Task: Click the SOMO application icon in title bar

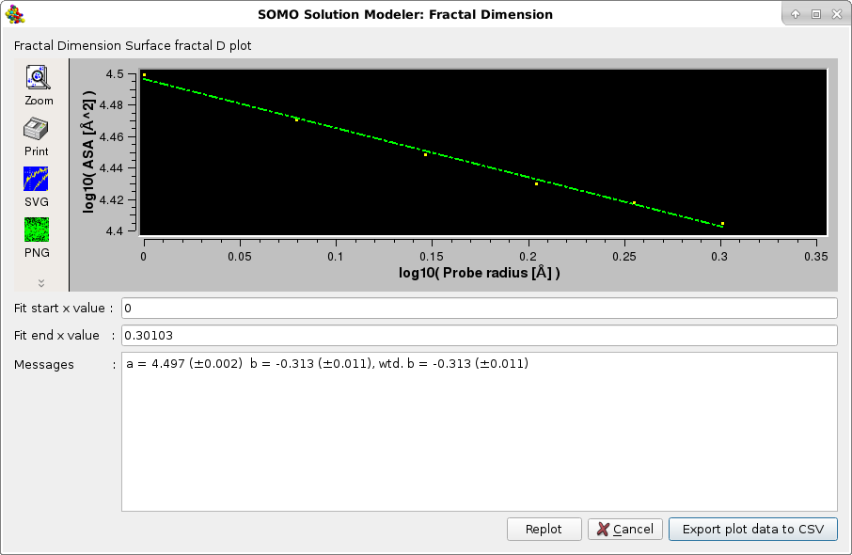Action: (x=15, y=14)
